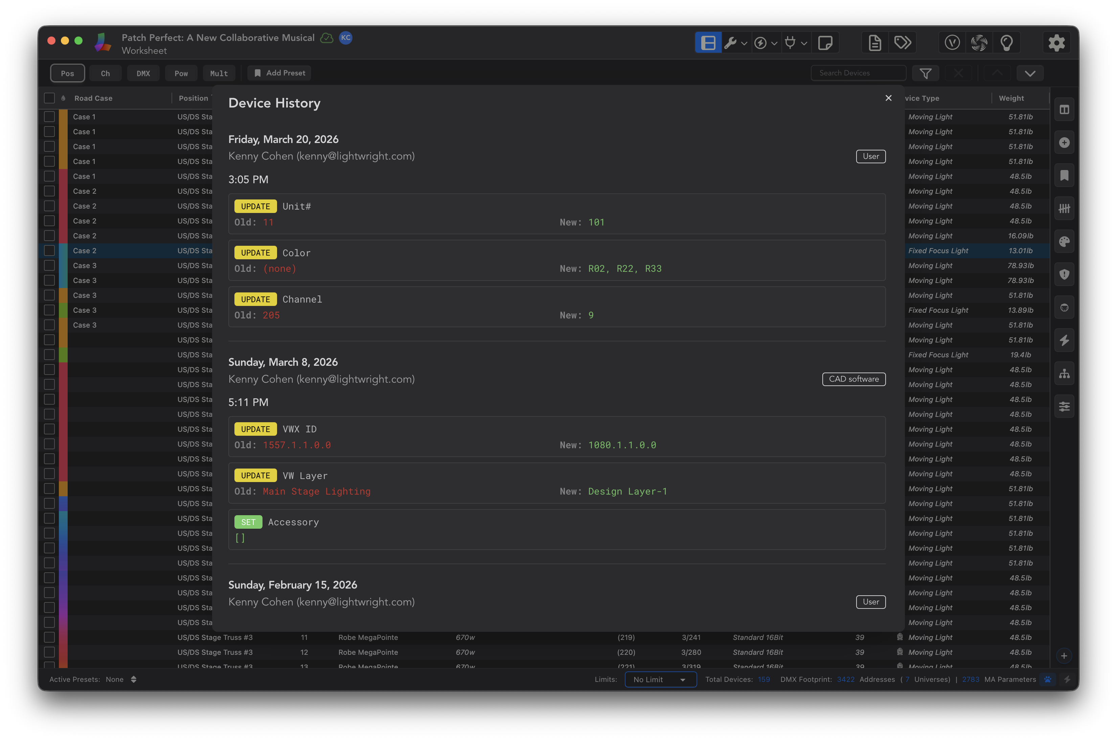This screenshot has height=741, width=1117.
Task: Switch to the DMX preset tab
Action: [143, 73]
